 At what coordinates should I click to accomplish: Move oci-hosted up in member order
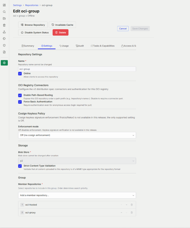coord(121,205)
